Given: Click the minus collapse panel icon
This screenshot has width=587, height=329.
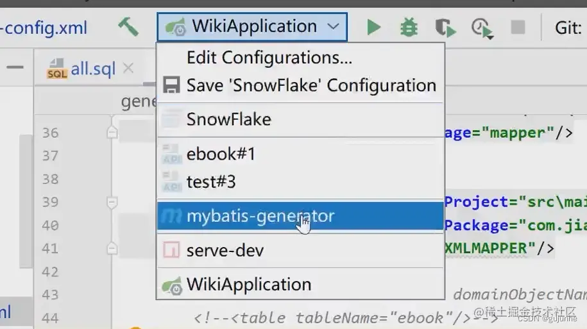Looking at the screenshot, I should click(x=15, y=67).
